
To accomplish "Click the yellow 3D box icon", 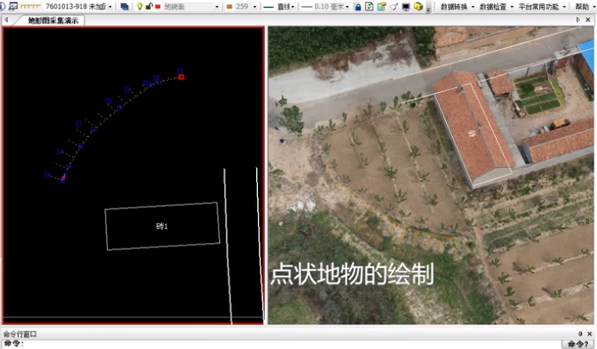I will tap(418, 6).
